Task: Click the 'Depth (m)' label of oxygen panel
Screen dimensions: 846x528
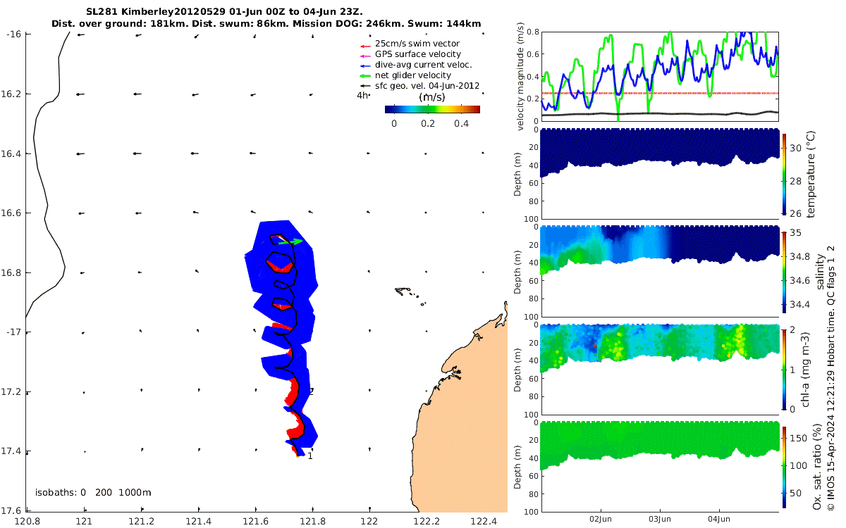Action: point(517,467)
